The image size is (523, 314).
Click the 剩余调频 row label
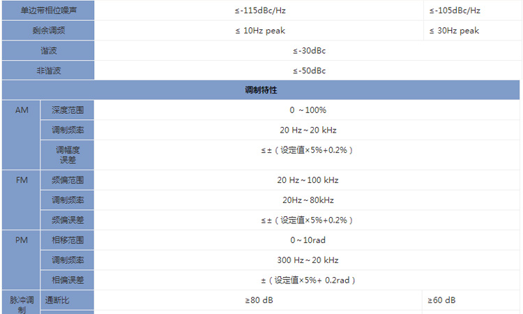(x=48, y=31)
